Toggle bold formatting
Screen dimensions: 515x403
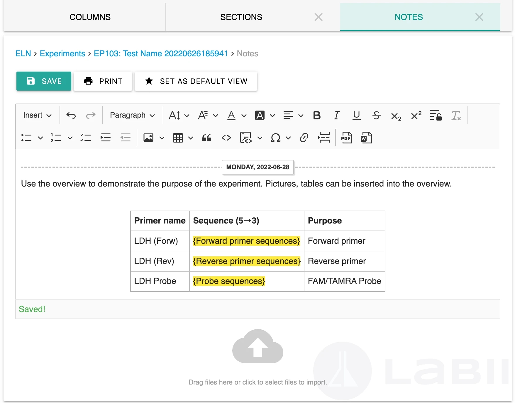click(x=317, y=115)
